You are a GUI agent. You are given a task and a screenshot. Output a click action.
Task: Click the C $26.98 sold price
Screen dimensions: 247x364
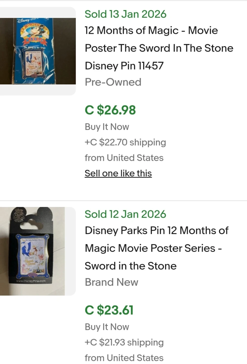coord(110,110)
